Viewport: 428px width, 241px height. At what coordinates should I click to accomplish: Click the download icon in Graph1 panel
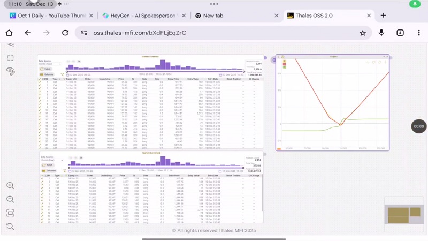click(368, 62)
